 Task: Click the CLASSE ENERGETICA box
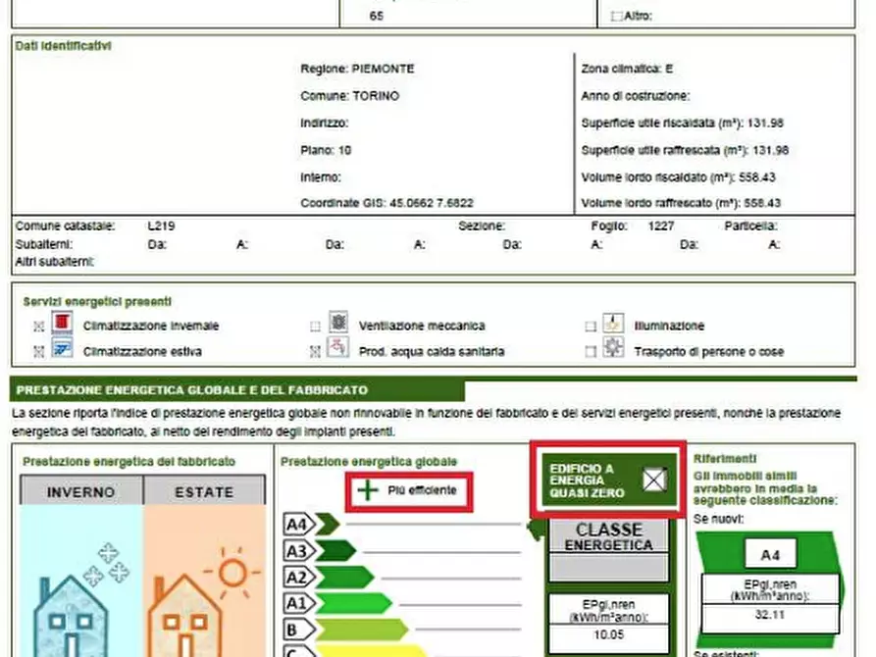click(x=607, y=536)
